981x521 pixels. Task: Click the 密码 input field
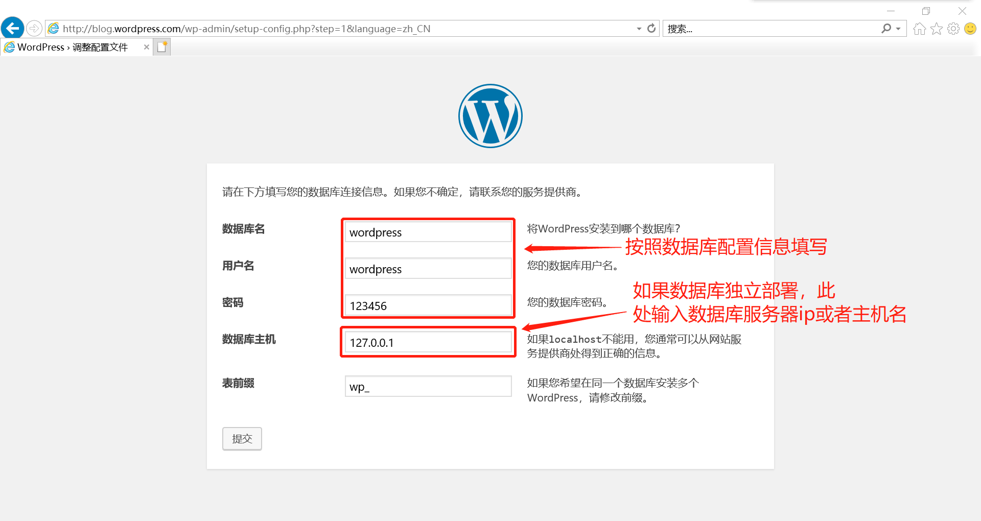tap(428, 306)
